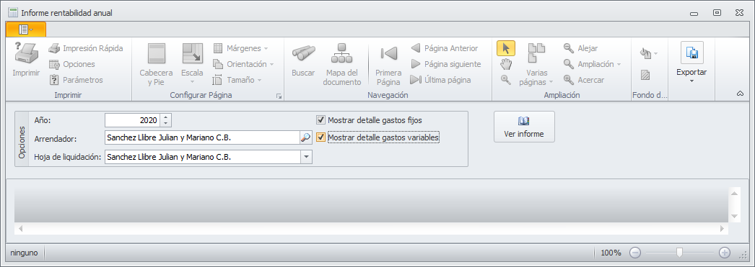Screen dimensions: 755x267
Task: Click the zoom slider handle
Action: 679,253
